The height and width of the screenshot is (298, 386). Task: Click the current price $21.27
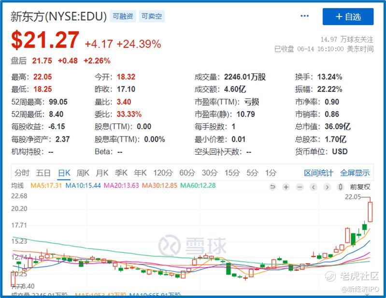point(45,40)
